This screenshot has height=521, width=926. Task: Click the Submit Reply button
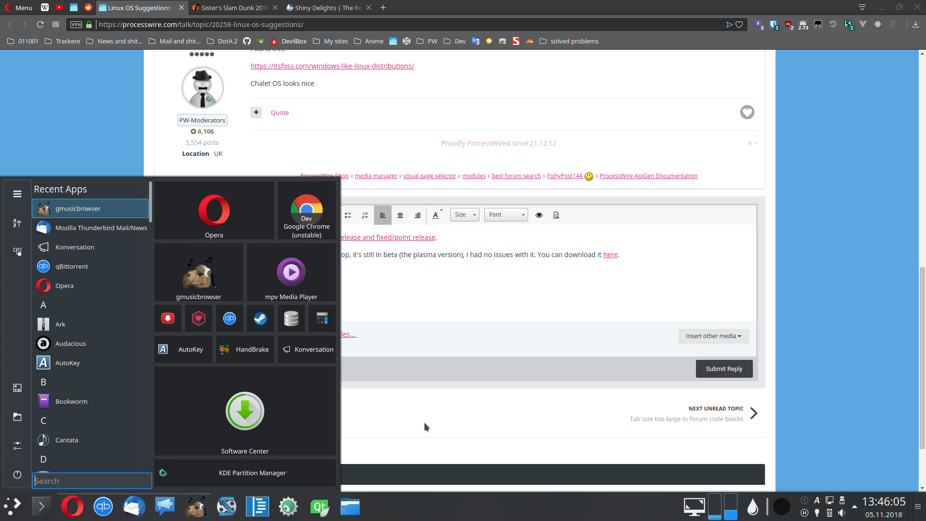724,369
